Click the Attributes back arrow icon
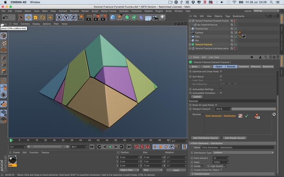Screen dimensions: 284x177 [x=251, y=57]
